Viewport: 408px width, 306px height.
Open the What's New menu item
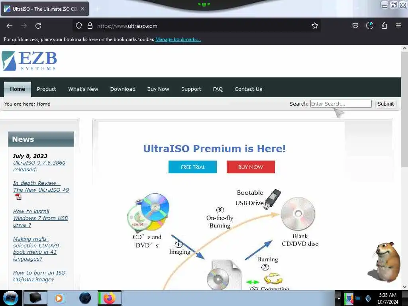[x=83, y=89]
